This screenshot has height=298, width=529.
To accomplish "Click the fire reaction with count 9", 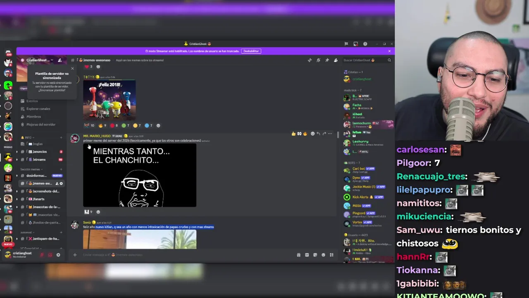I will [102, 125].
